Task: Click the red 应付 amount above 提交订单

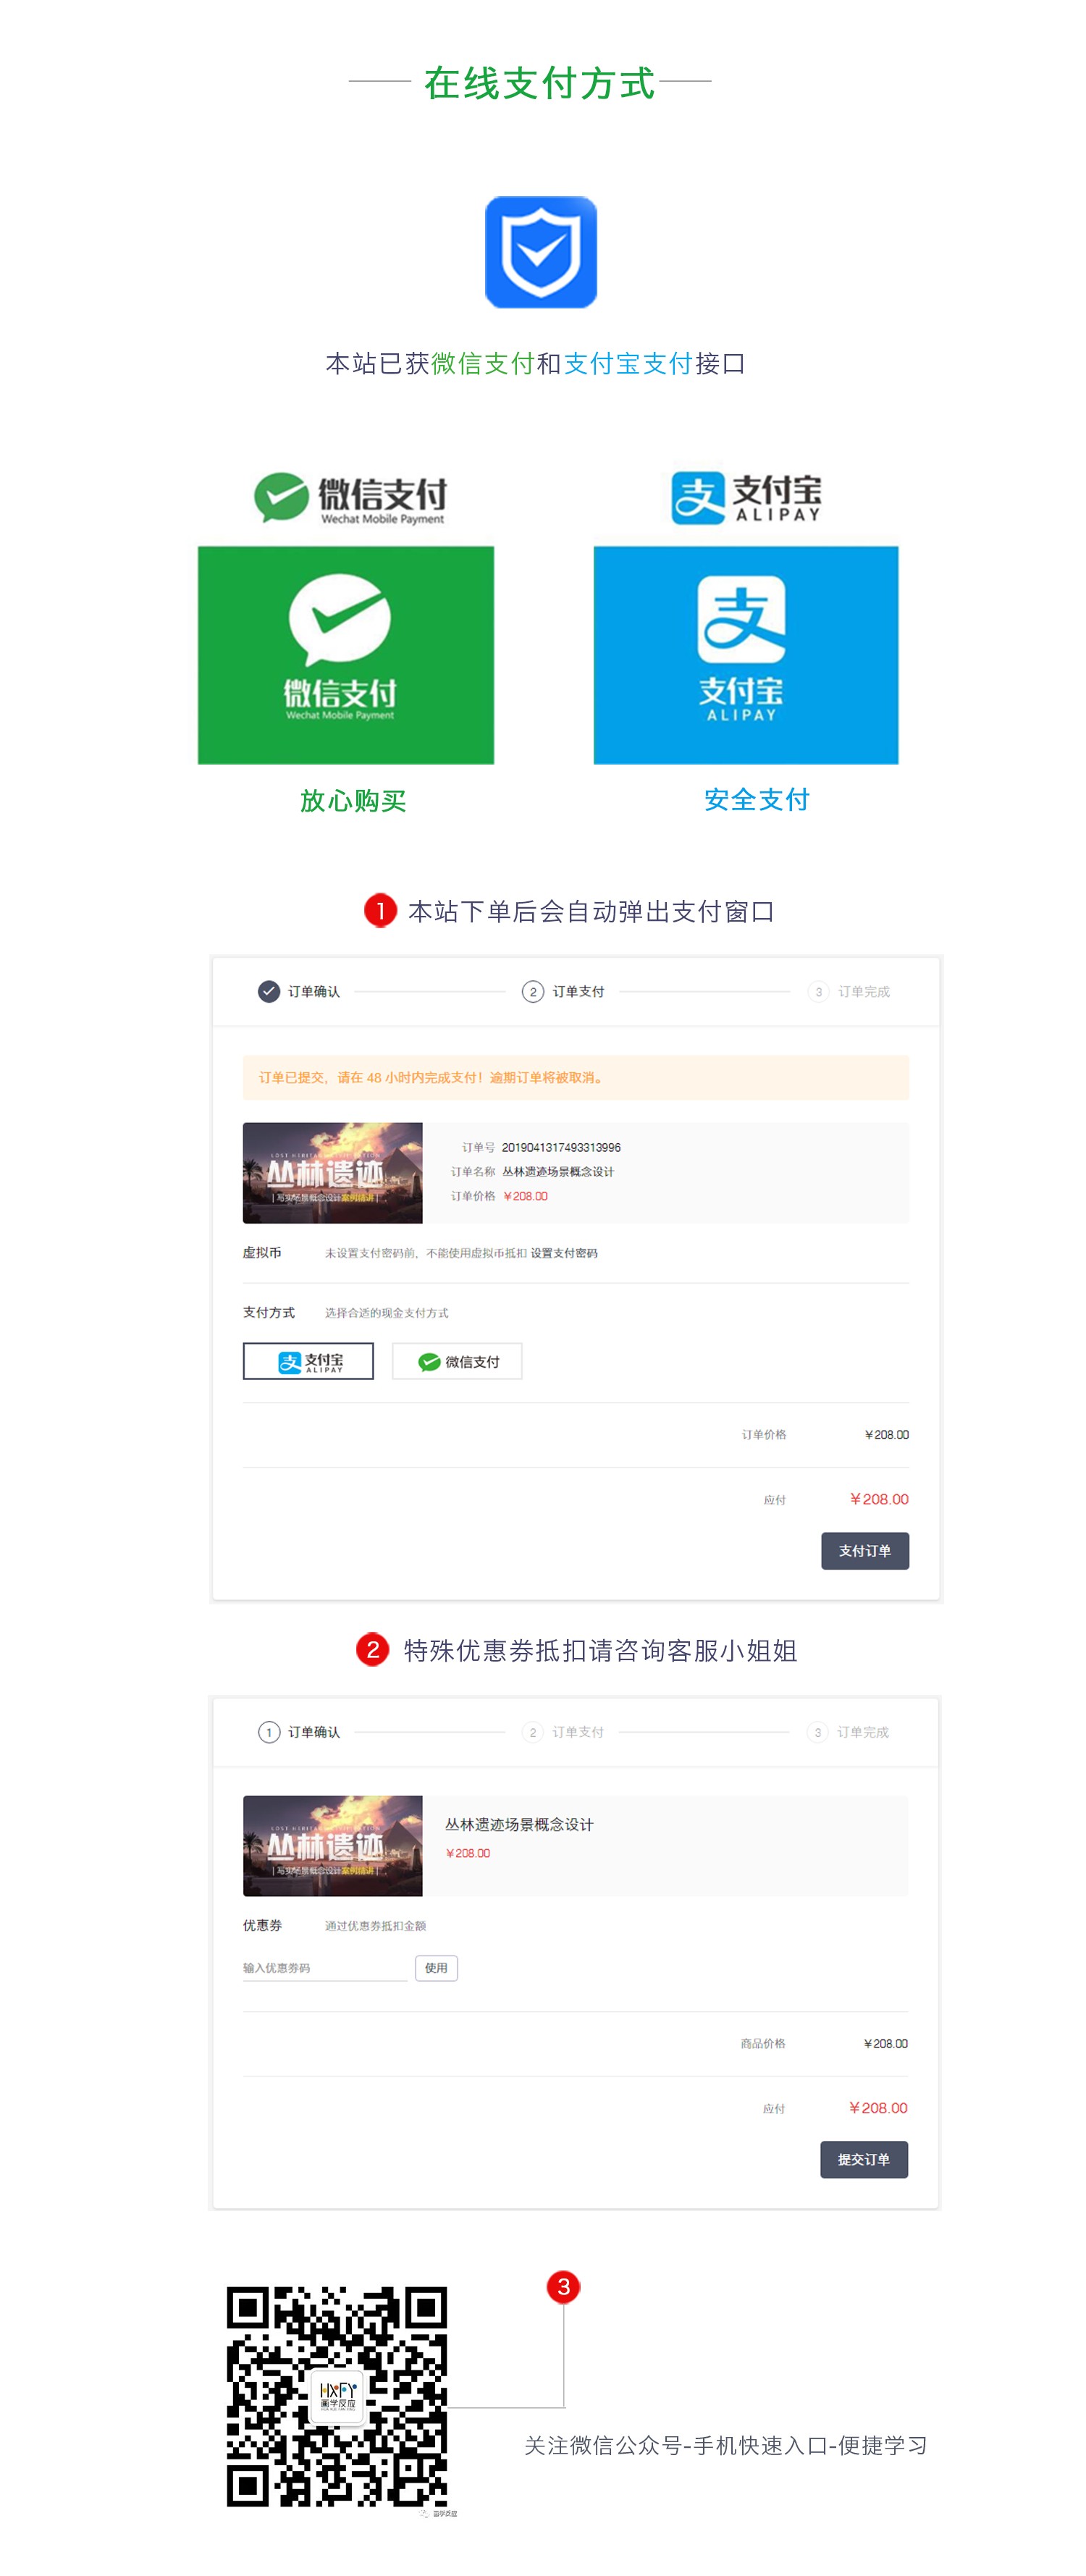Action: click(x=878, y=2108)
